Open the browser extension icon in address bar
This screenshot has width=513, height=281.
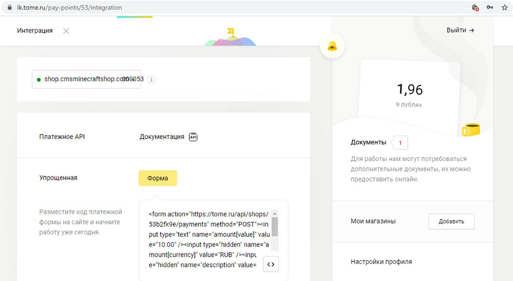tap(475, 8)
